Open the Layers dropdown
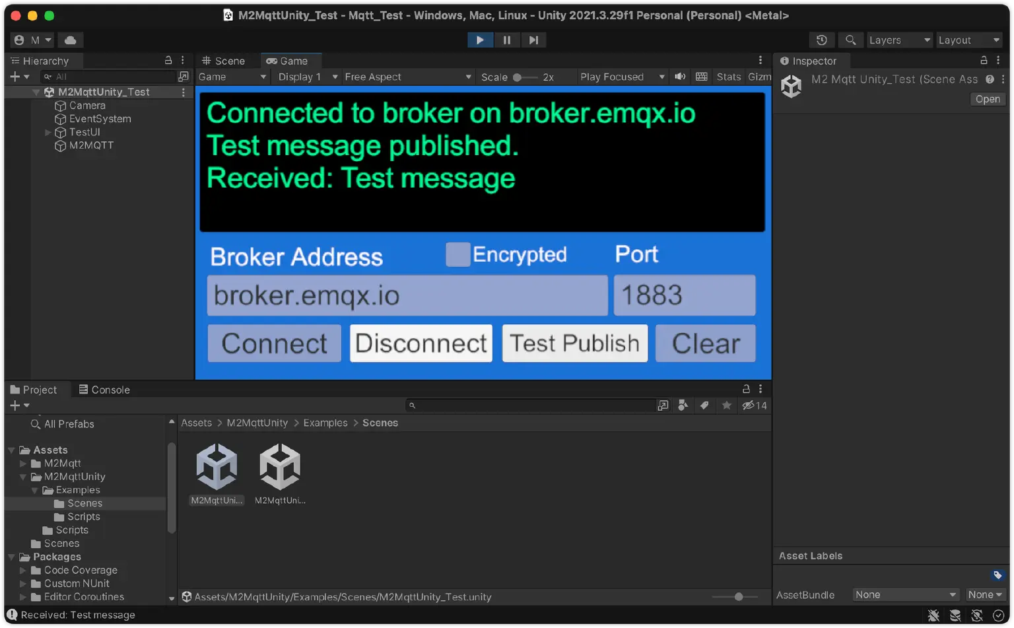Image resolution: width=1014 pixels, height=628 pixels. [898, 40]
